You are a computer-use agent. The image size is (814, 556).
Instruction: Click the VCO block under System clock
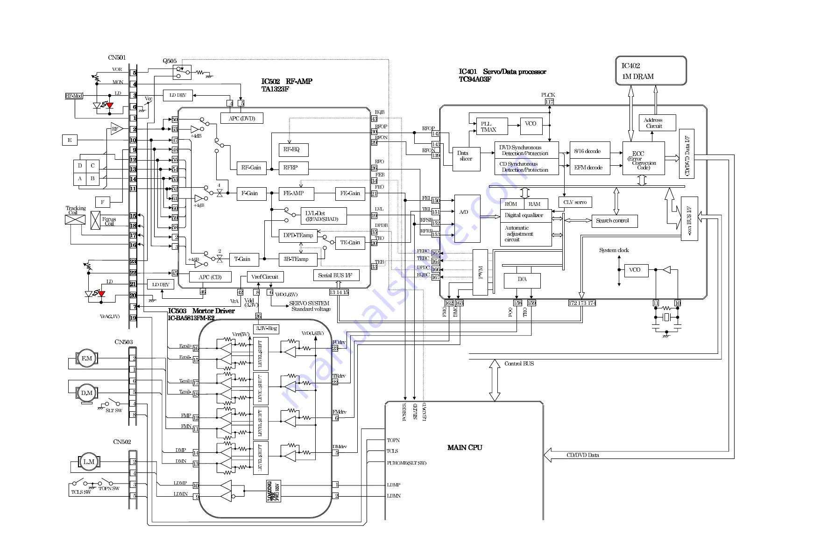click(x=636, y=270)
